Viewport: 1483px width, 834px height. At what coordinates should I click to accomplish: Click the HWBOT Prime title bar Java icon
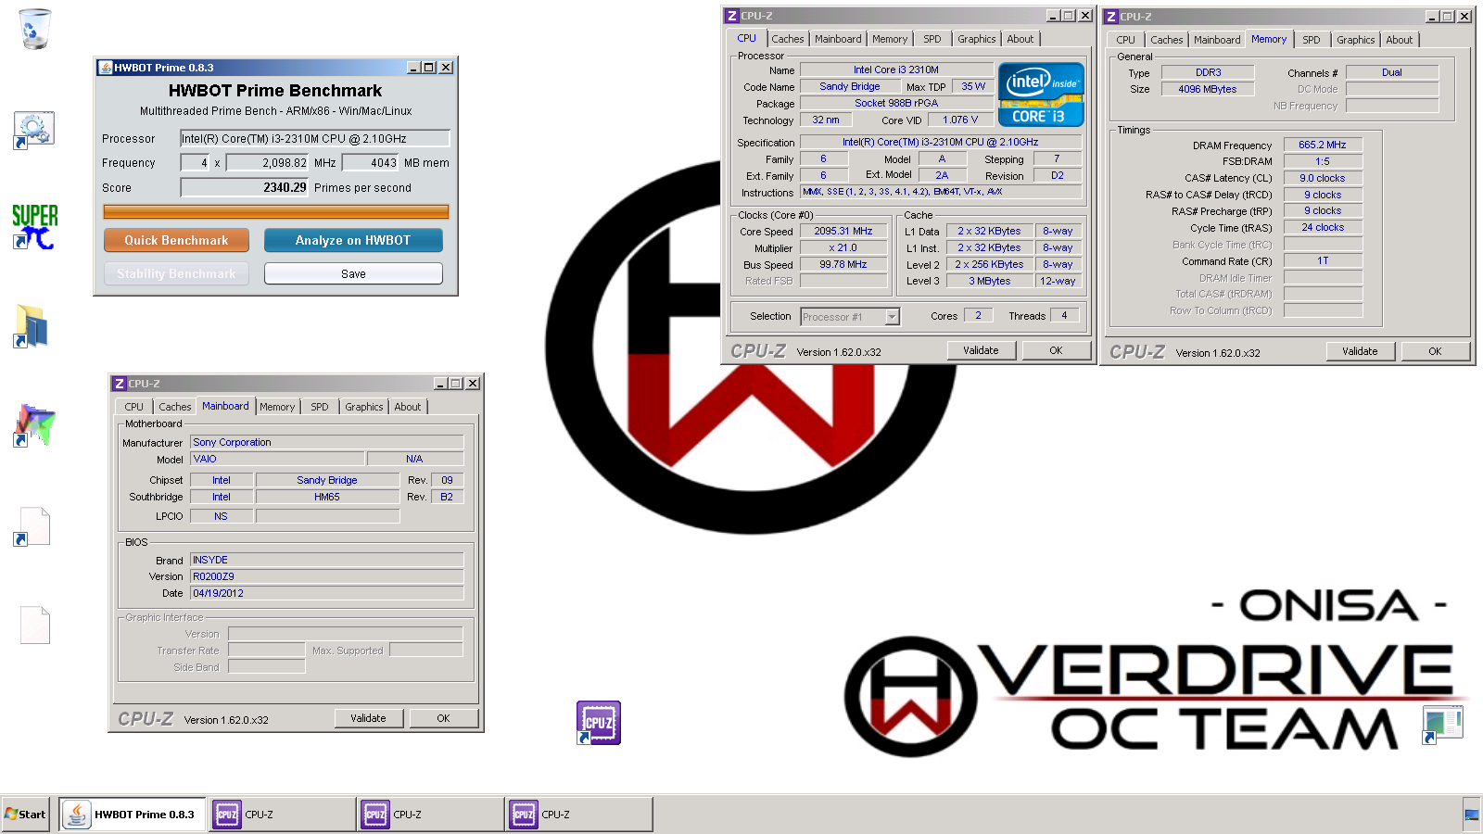[105, 68]
